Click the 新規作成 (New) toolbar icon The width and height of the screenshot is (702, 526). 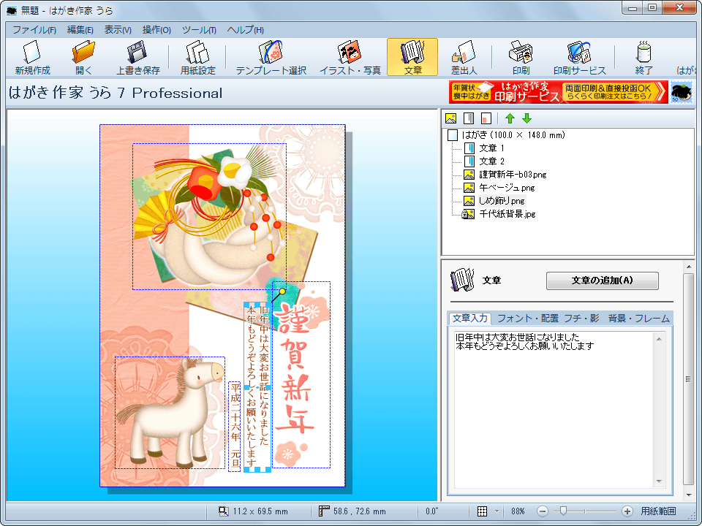[31, 57]
